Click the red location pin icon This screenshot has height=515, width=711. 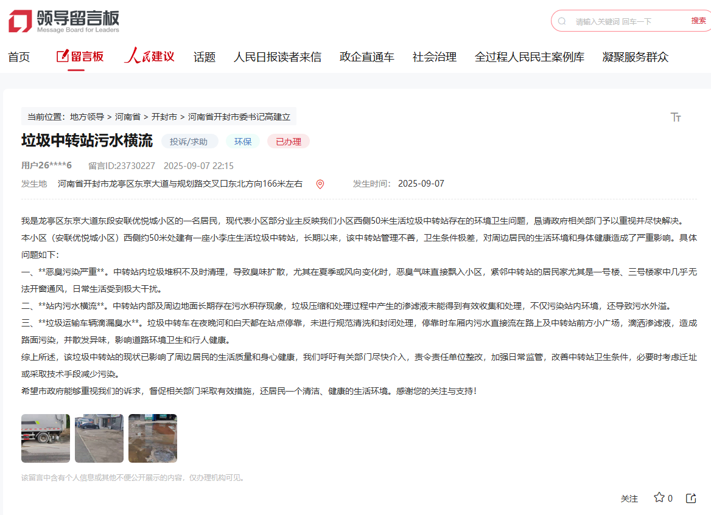(x=320, y=184)
